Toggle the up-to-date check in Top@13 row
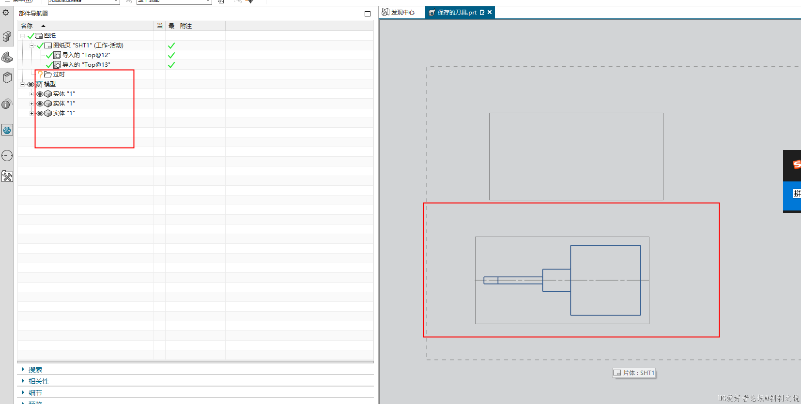Image resolution: width=801 pixels, height=404 pixels. [x=171, y=65]
